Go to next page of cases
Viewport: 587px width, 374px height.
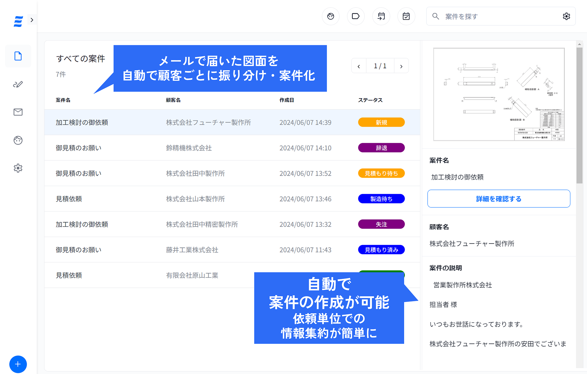(401, 66)
